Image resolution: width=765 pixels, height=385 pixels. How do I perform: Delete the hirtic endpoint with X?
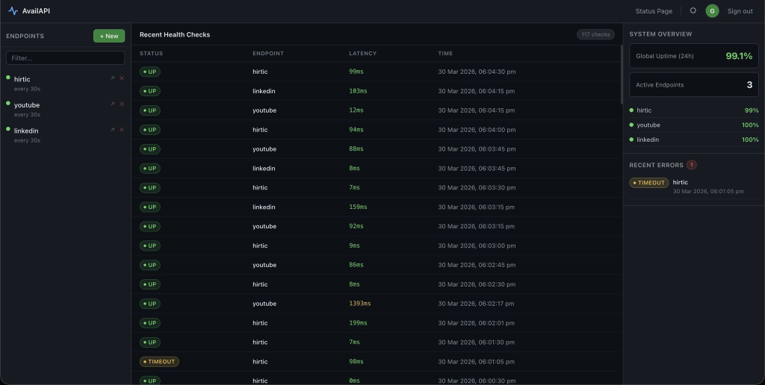click(122, 78)
